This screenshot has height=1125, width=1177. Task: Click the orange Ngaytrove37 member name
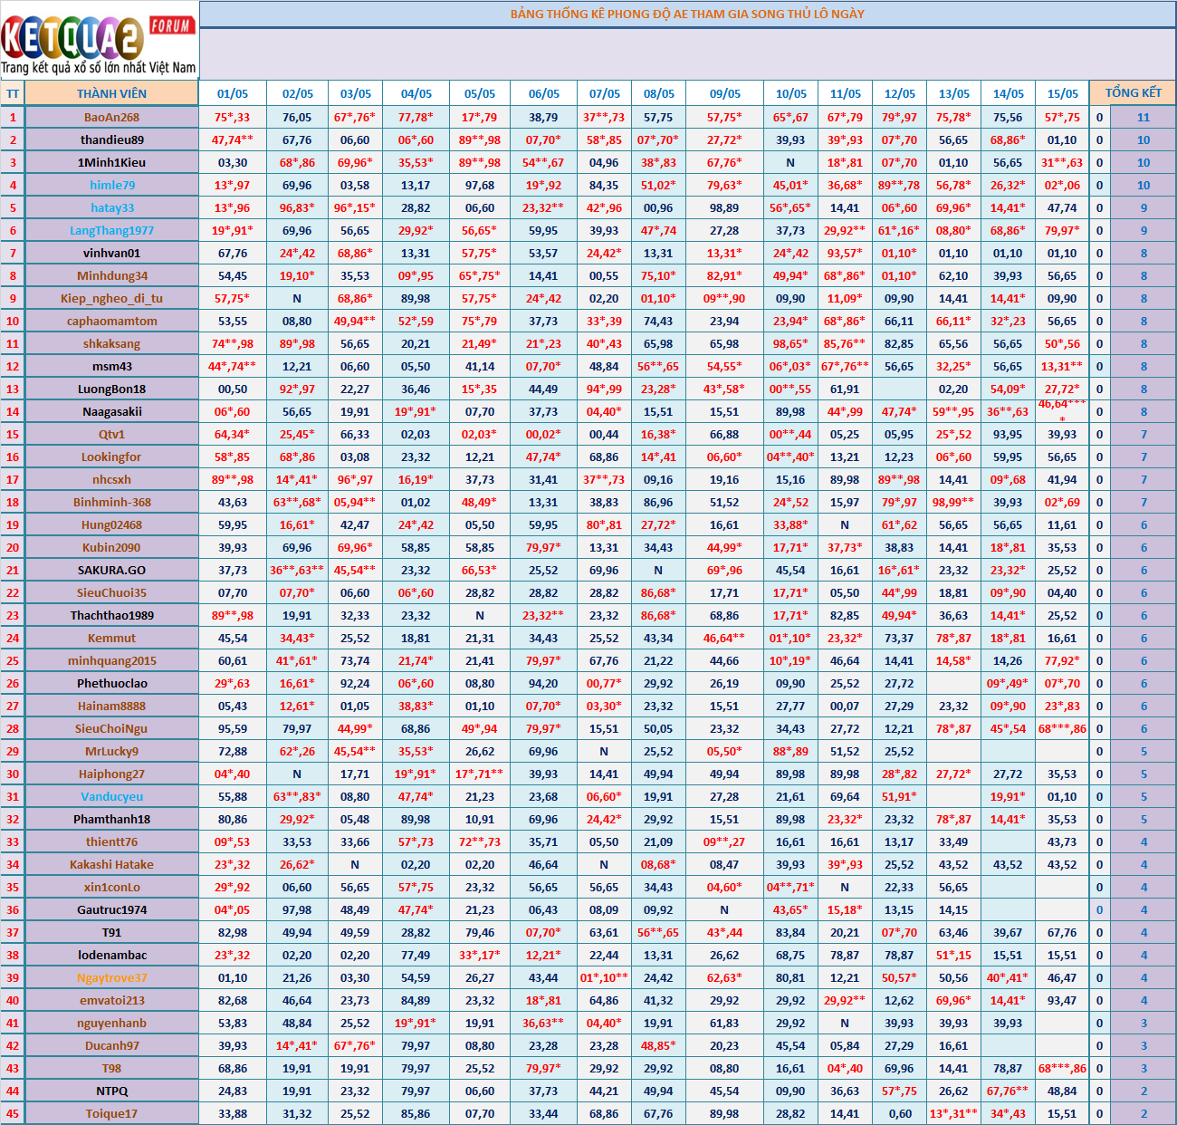click(111, 977)
